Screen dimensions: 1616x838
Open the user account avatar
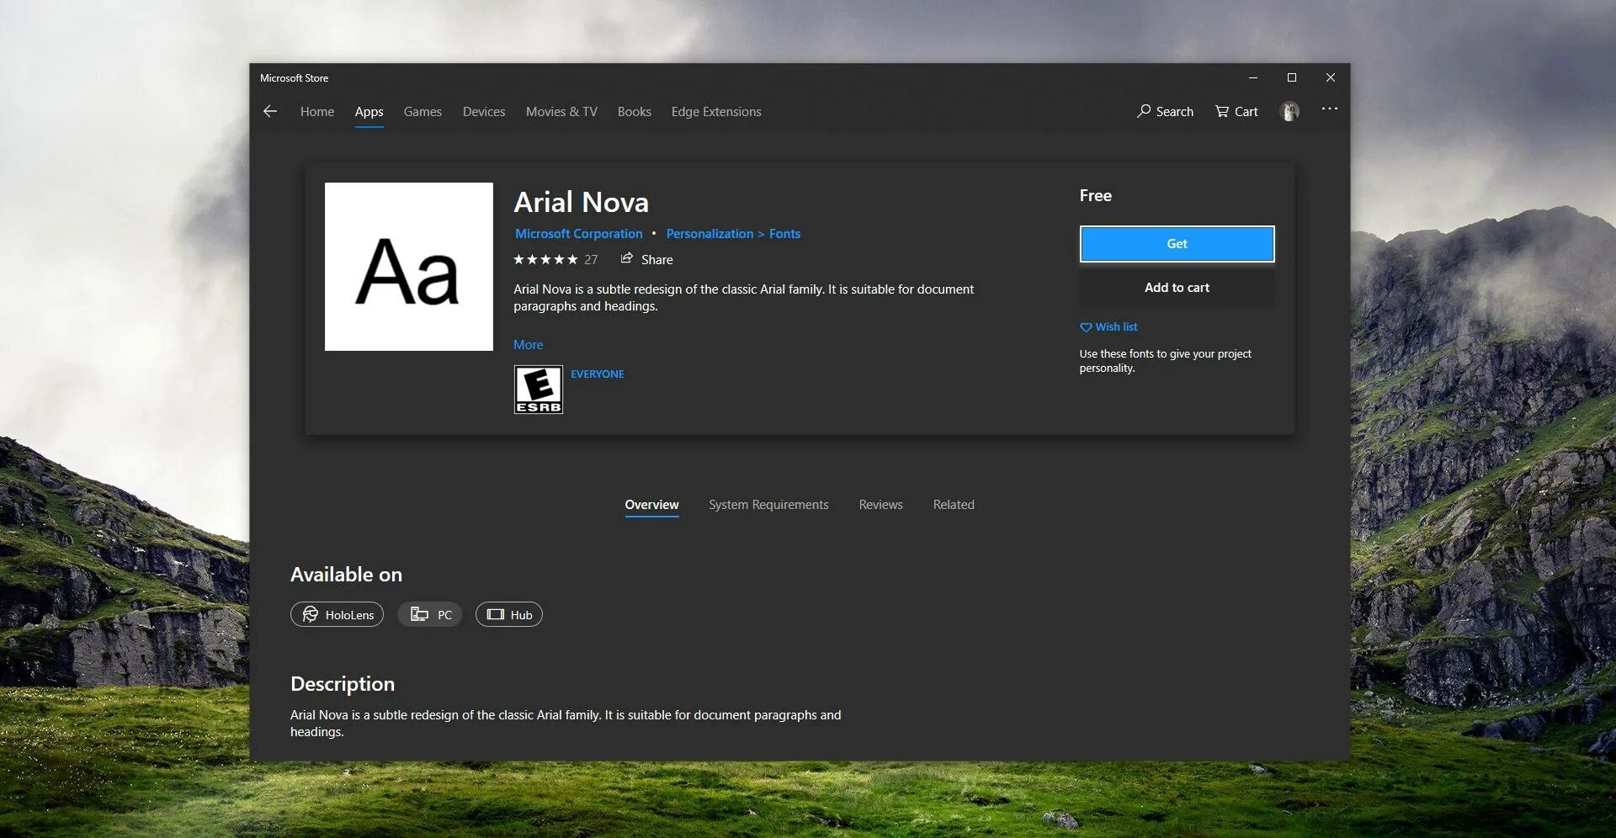(x=1289, y=111)
